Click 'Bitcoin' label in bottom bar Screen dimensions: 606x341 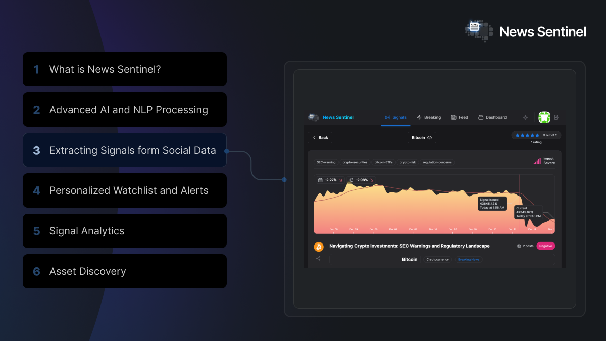coord(410,259)
